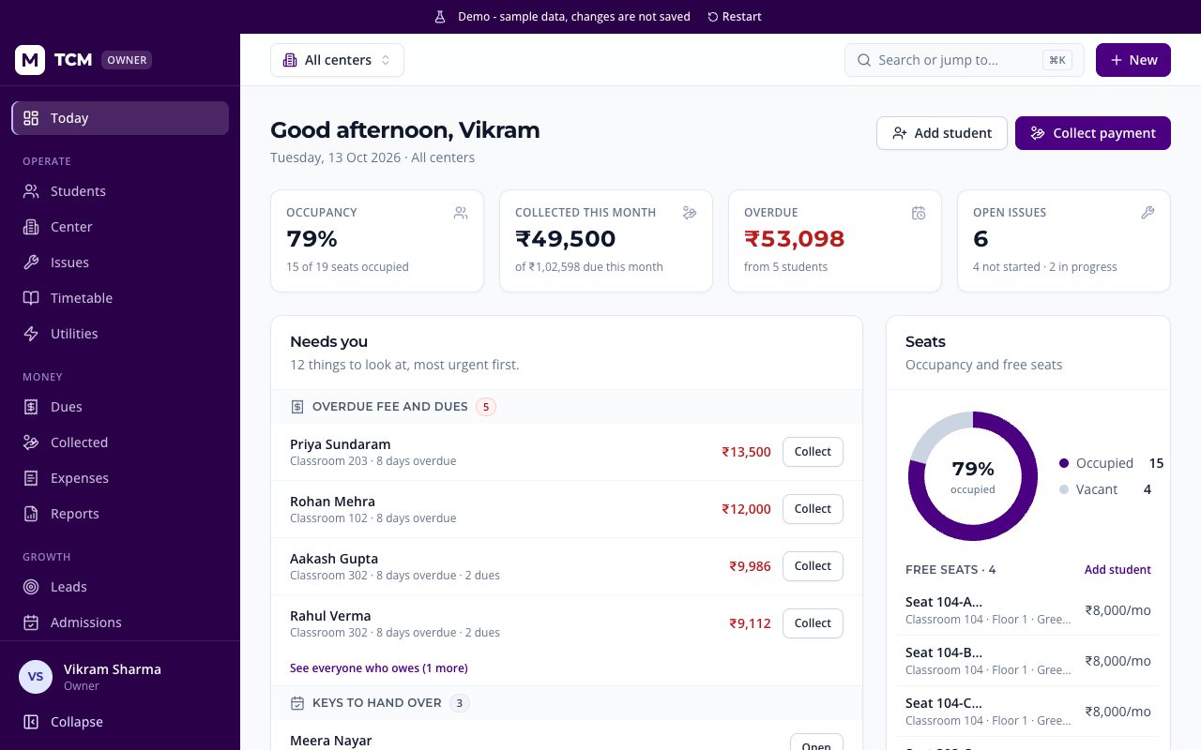Click the Timetable book icon

coord(31,298)
